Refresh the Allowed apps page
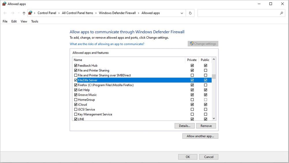Image resolution: width=289 pixels, height=163 pixels. [190, 13]
